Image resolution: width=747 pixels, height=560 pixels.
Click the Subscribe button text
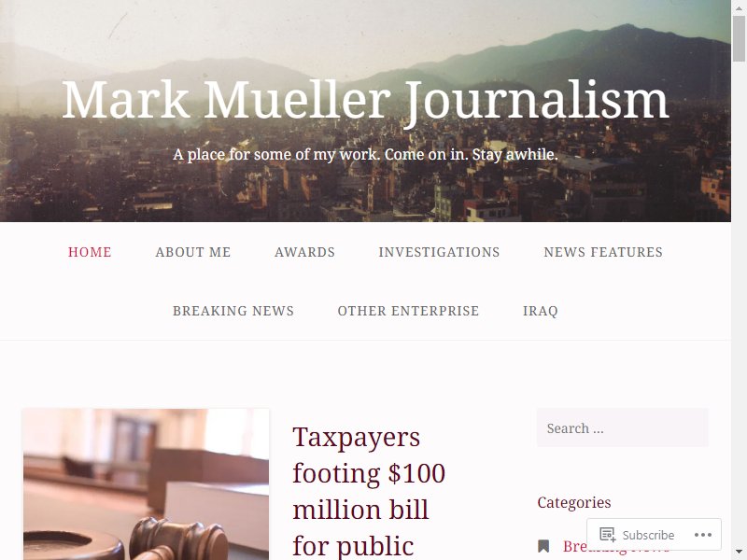coord(648,535)
